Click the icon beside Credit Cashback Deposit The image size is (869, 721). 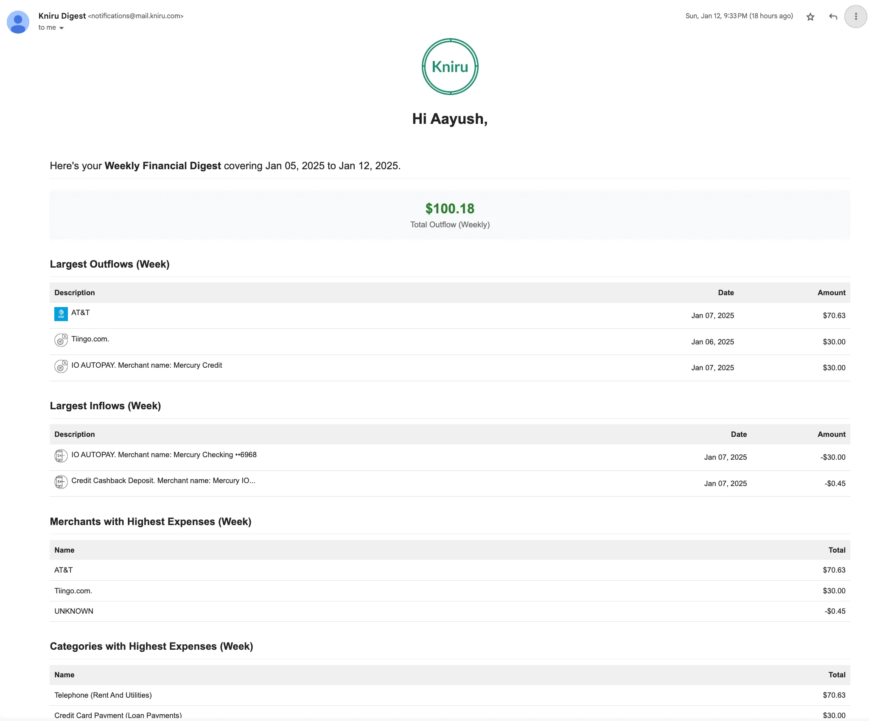click(61, 482)
